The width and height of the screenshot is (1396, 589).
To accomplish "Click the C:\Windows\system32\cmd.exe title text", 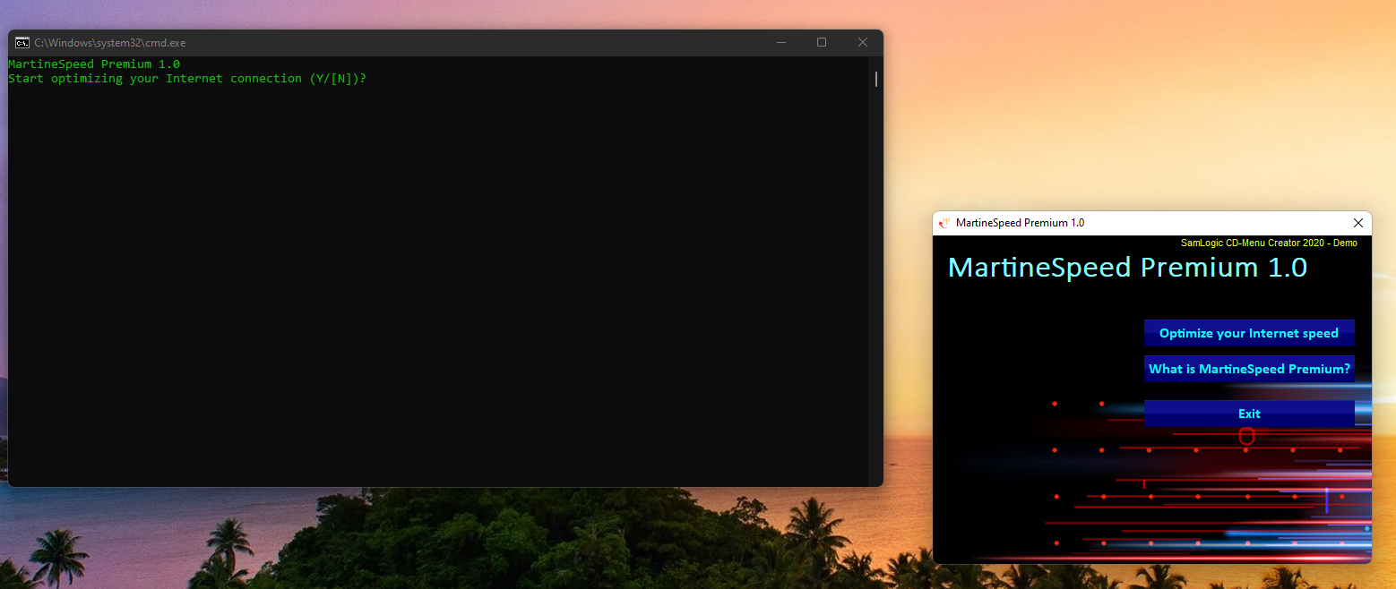I will (x=108, y=42).
